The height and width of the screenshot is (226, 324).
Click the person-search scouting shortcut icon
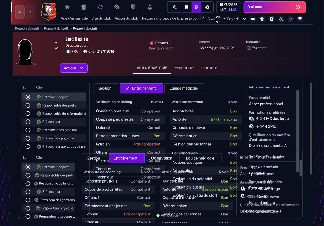pyautogui.click(x=281, y=19)
